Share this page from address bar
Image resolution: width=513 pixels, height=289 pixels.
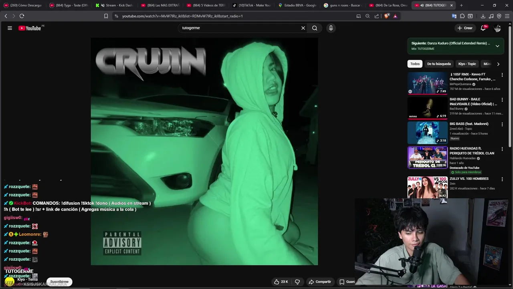tap(377, 16)
